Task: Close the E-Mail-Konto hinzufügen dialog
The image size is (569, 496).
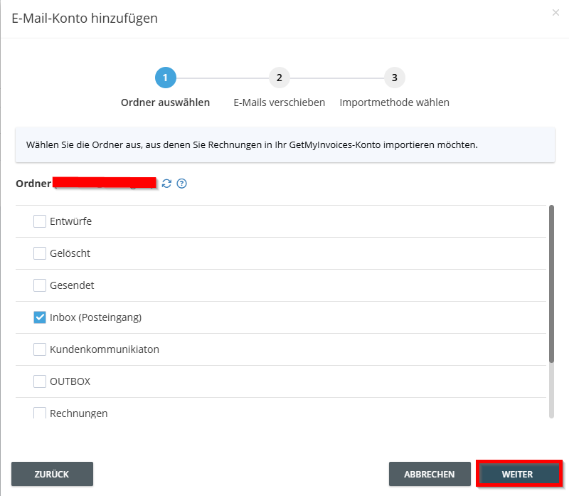Action: pyautogui.click(x=555, y=13)
